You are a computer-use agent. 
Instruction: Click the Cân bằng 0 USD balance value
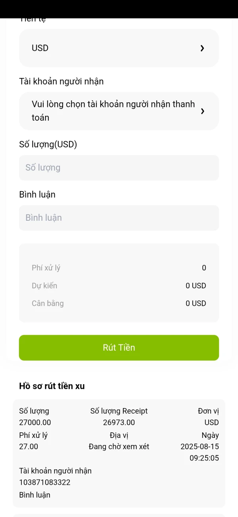196,303
